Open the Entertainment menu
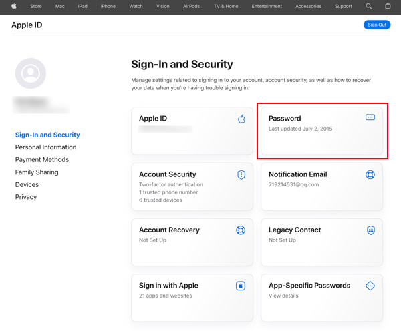The height and width of the screenshot is (331, 401). point(267,6)
